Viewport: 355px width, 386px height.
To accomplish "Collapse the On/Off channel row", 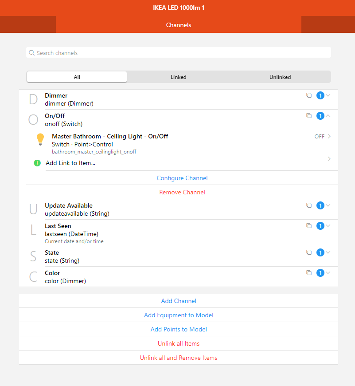I will pyautogui.click(x=328, y=116).
